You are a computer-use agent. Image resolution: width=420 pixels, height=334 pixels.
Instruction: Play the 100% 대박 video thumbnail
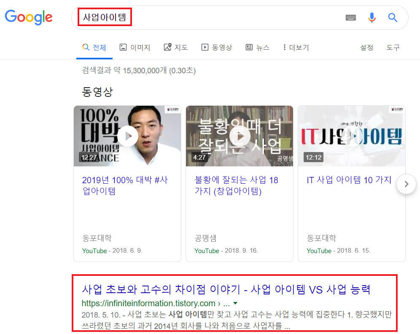[x=127, y=136]
